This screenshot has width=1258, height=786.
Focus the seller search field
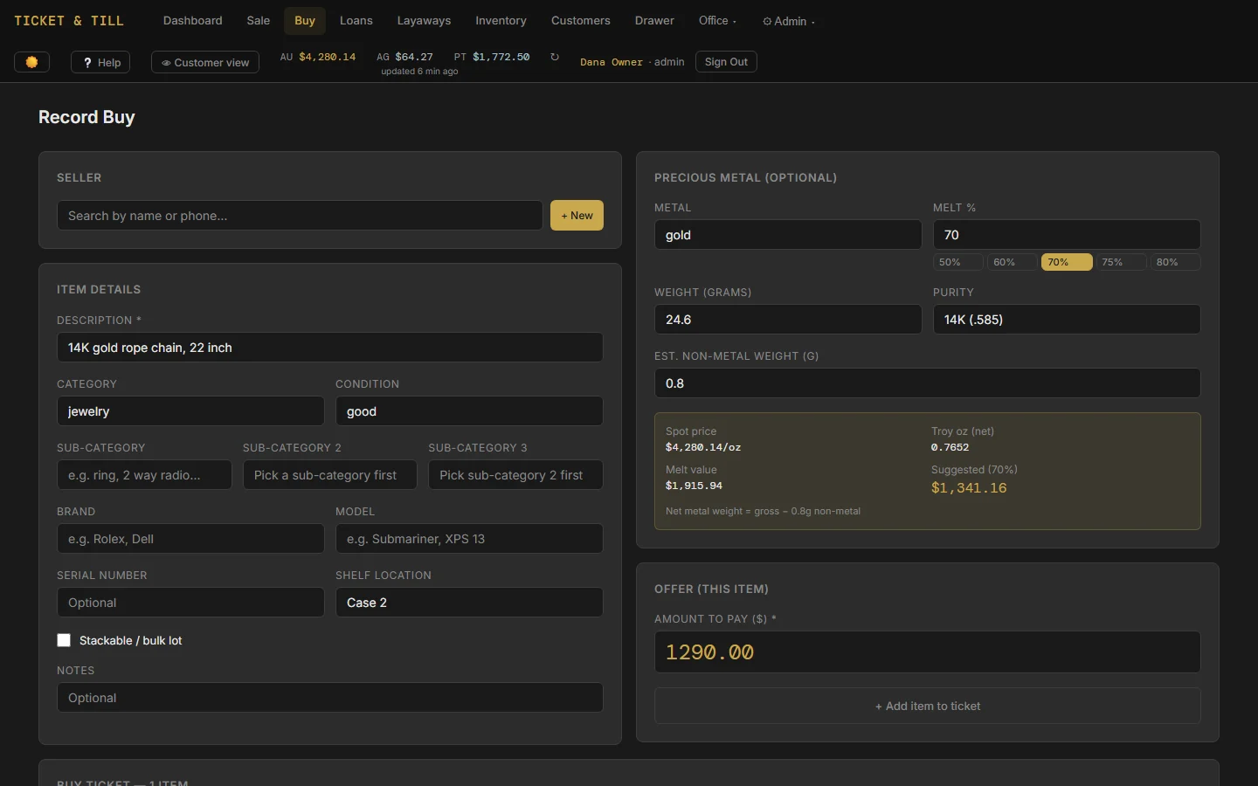(300, 216)
